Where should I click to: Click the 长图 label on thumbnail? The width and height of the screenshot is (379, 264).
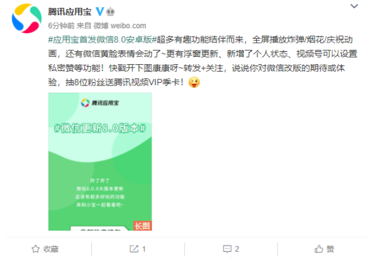click(x=142, y=226)
